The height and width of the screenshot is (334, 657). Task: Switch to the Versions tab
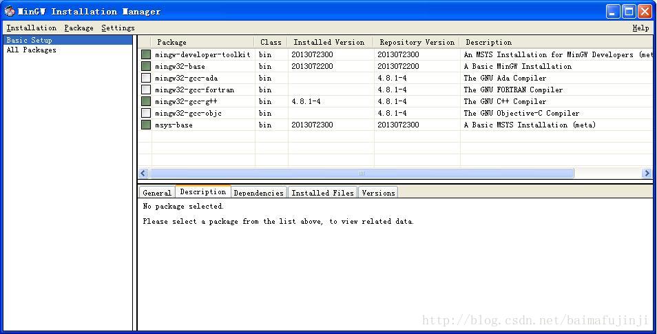click(x=378, y=193)
